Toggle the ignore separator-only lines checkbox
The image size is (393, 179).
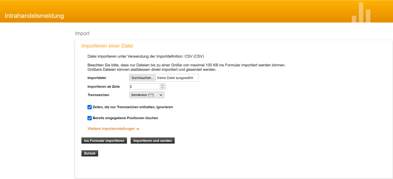tap(90, 107)
